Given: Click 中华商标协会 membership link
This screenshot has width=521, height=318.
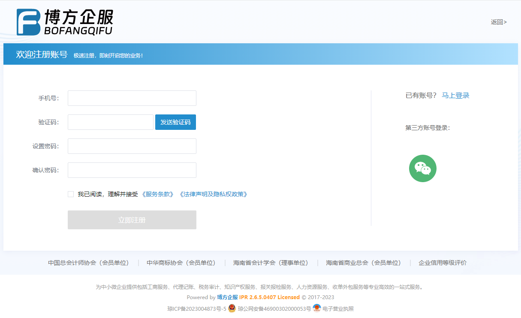Looking at the screenshot, I should (181, 263).
